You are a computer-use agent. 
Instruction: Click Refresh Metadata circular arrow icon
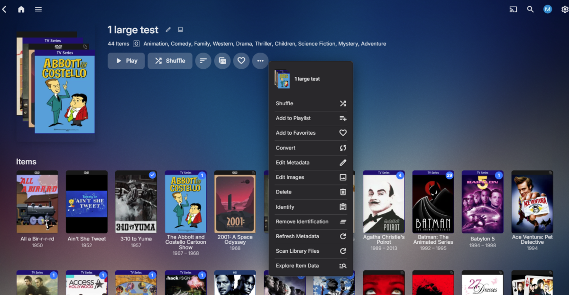343,236
